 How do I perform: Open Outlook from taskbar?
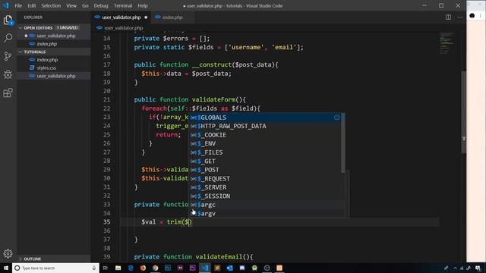[229, 268]
